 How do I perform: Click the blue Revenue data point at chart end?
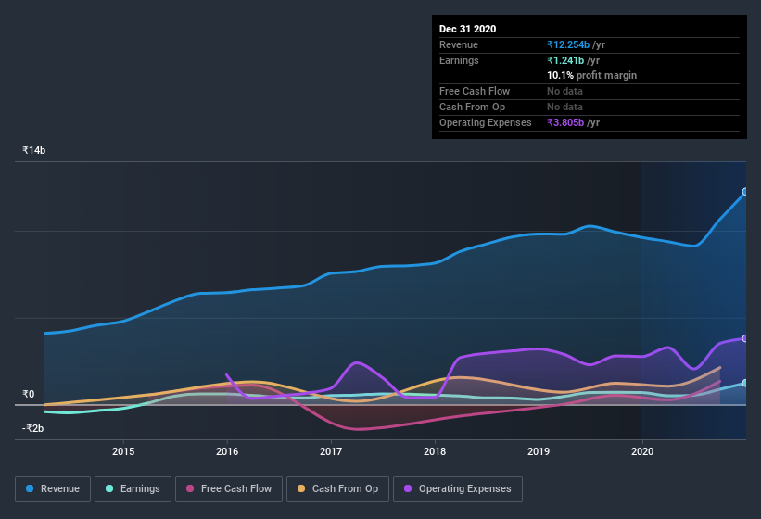pyautogui.click(x=745, y=192)
